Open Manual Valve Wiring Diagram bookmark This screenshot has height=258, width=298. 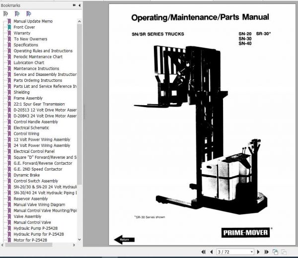point(39,204)
